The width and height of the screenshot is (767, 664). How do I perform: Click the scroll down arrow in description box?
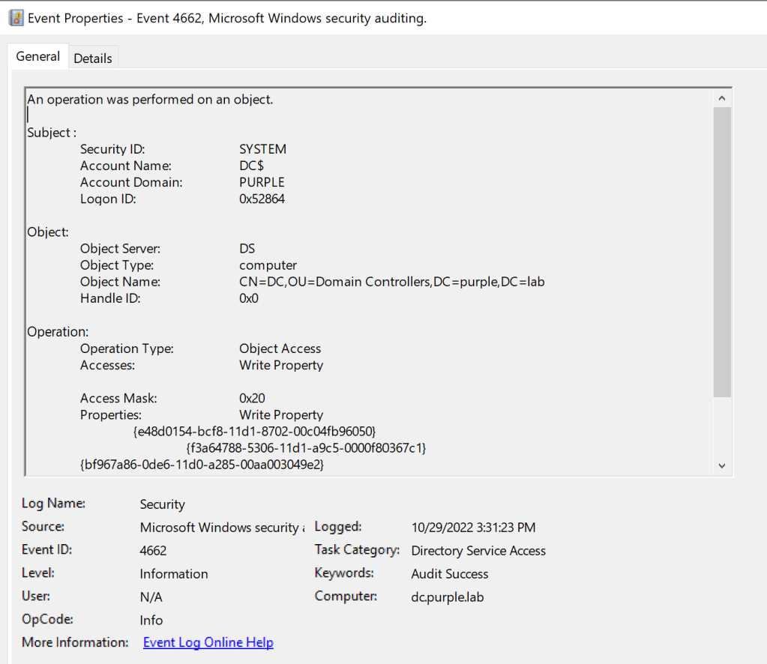coord(722,465)
